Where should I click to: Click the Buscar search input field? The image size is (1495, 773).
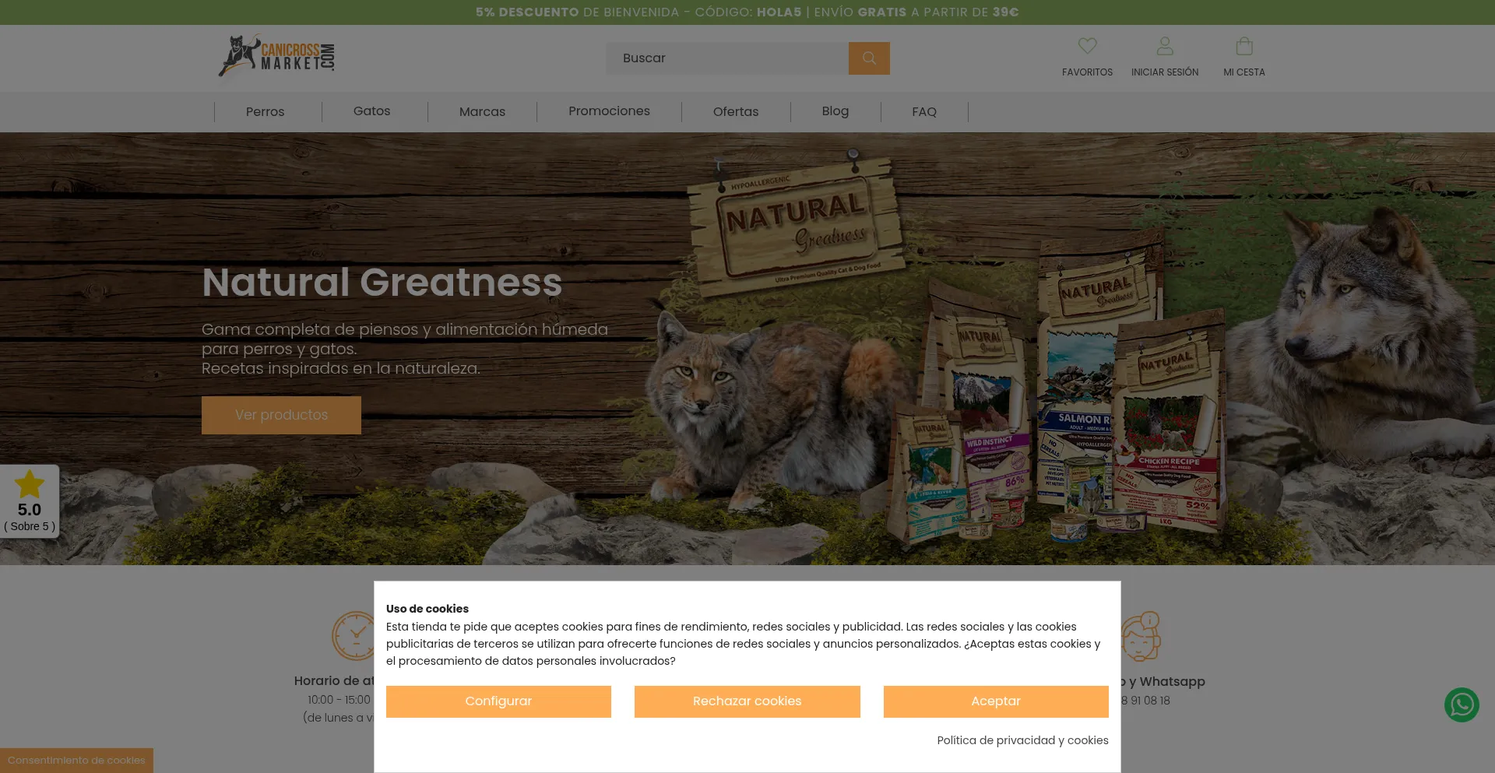[x=727, y=58]
